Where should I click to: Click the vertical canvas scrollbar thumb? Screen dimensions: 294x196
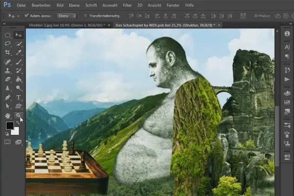tap(277, 136)
